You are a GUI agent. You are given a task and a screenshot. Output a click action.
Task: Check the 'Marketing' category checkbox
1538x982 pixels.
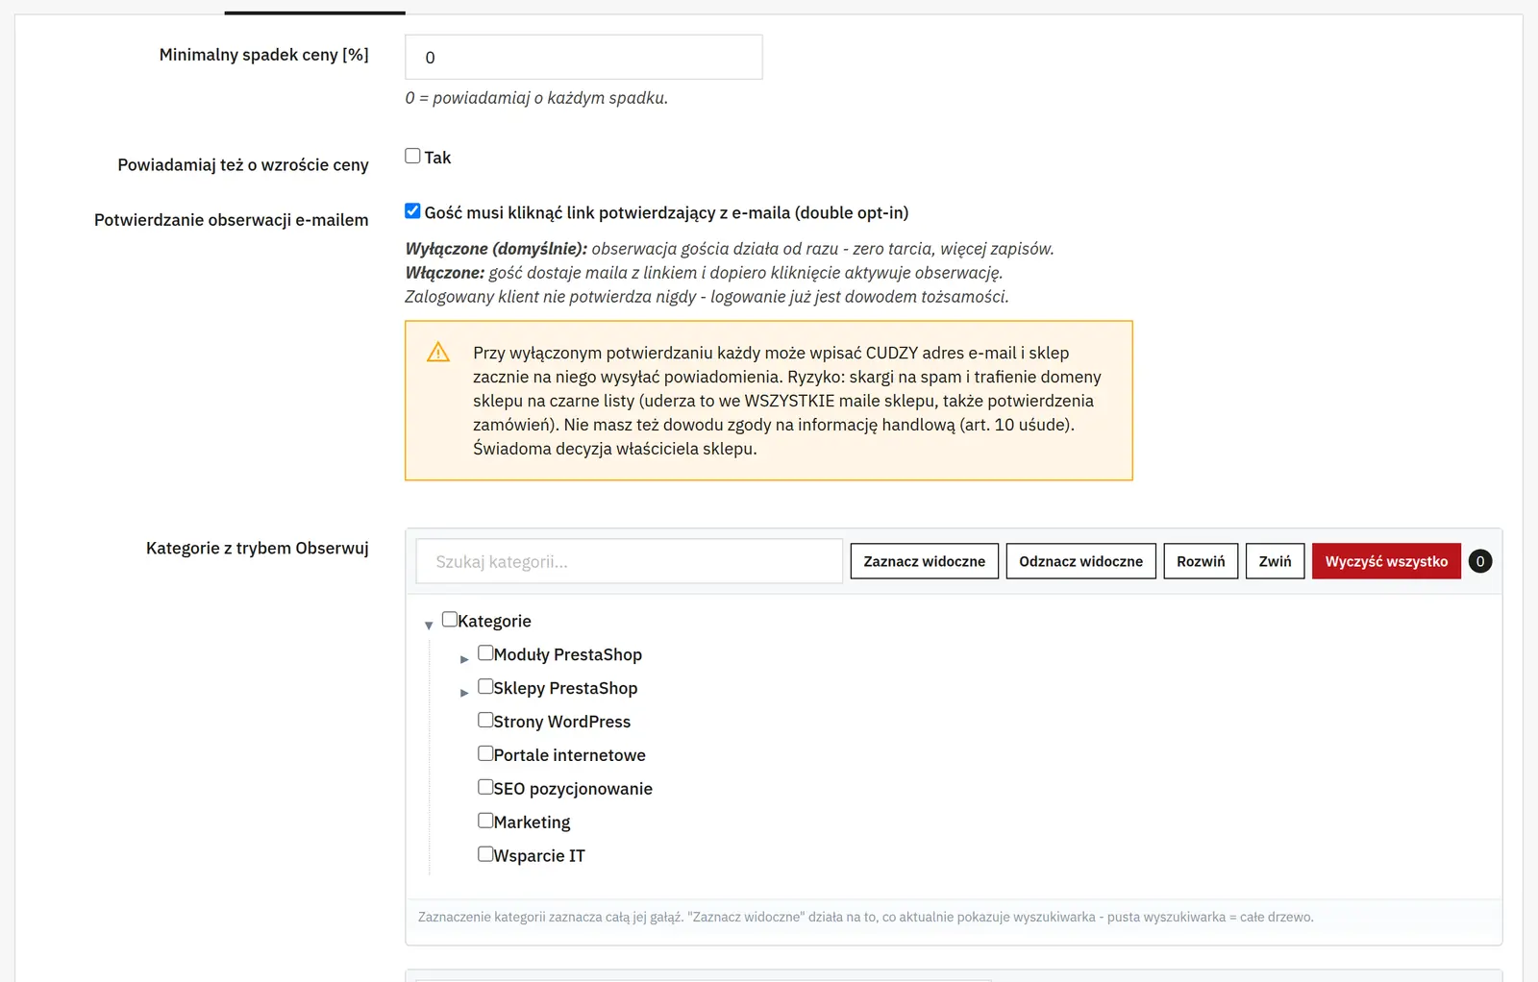485,821
